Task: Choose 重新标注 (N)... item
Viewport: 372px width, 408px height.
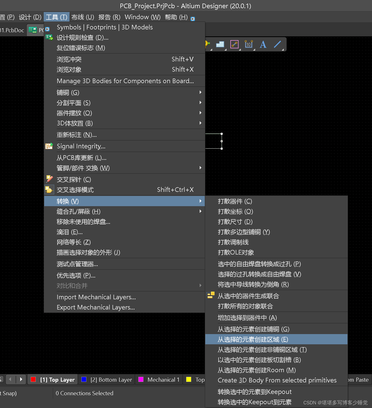Action: coord(125,135)
